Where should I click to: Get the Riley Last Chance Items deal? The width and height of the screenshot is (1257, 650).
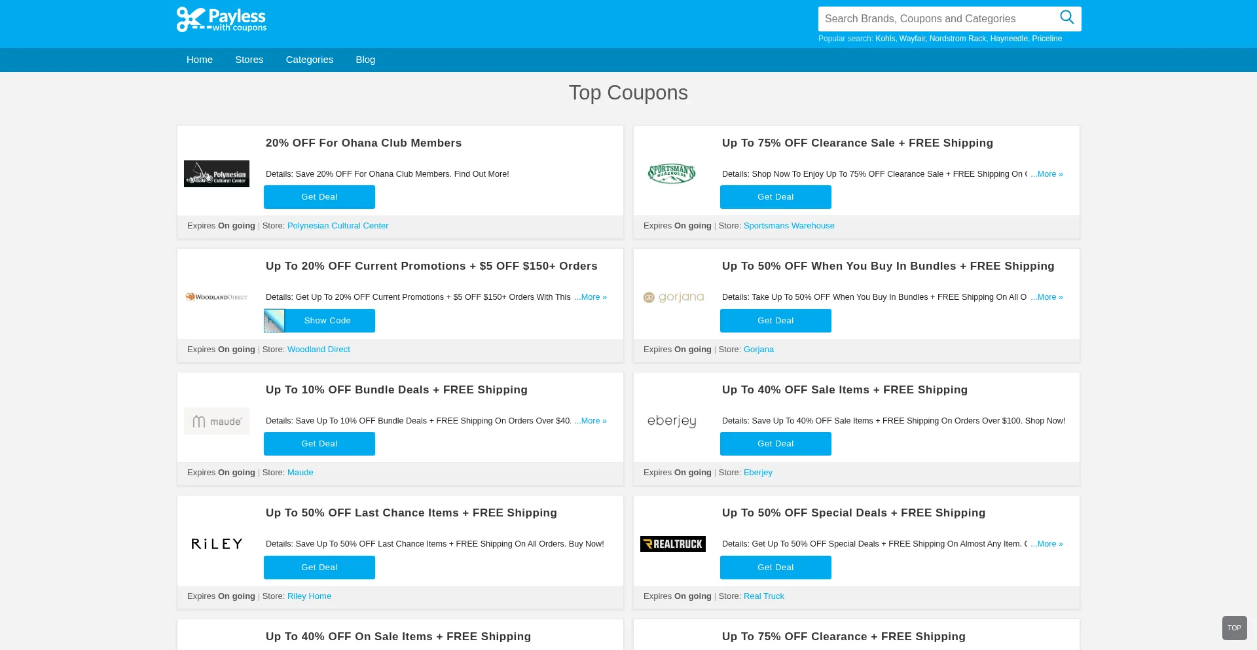tap(319, 568)
